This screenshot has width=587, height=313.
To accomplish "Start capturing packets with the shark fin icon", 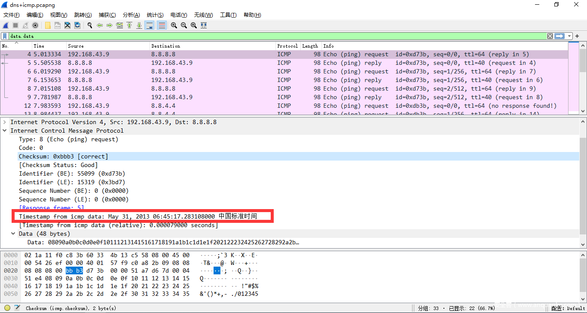I will point(6,25).
